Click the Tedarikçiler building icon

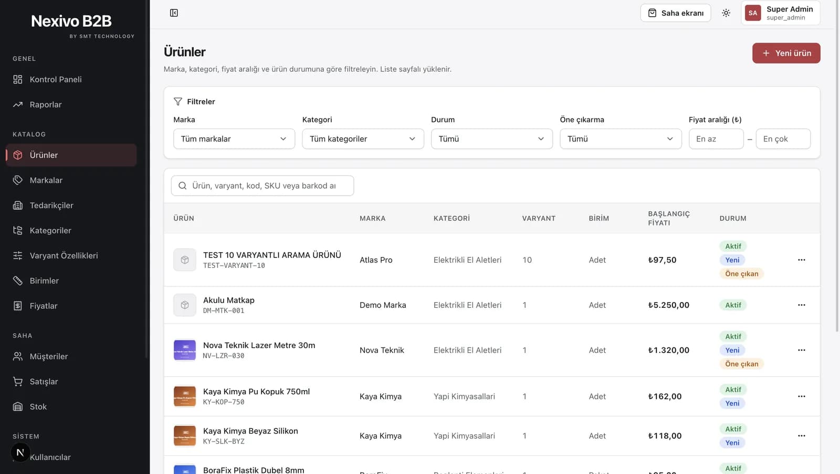[18, 205]
